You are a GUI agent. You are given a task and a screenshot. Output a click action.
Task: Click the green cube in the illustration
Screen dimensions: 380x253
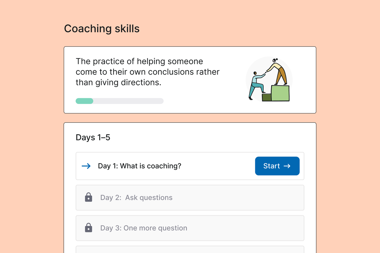pos(280,93)
